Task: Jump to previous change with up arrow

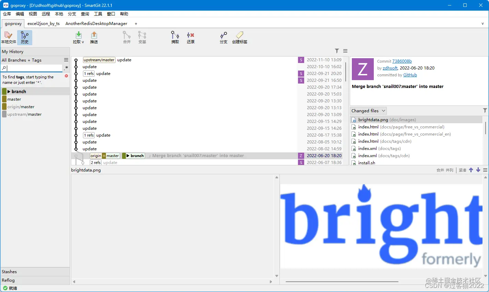Action: tap(471, 170)
